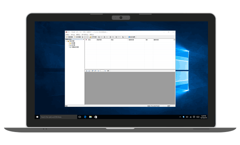Click the second zoom magnifier icon in preview toolbar
Viewport: 240px width, 145px height.
[x=95, y=71]
